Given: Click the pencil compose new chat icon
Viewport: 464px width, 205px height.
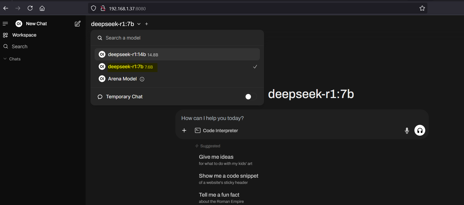Looking at the screenshot, I should coord(78,24).
